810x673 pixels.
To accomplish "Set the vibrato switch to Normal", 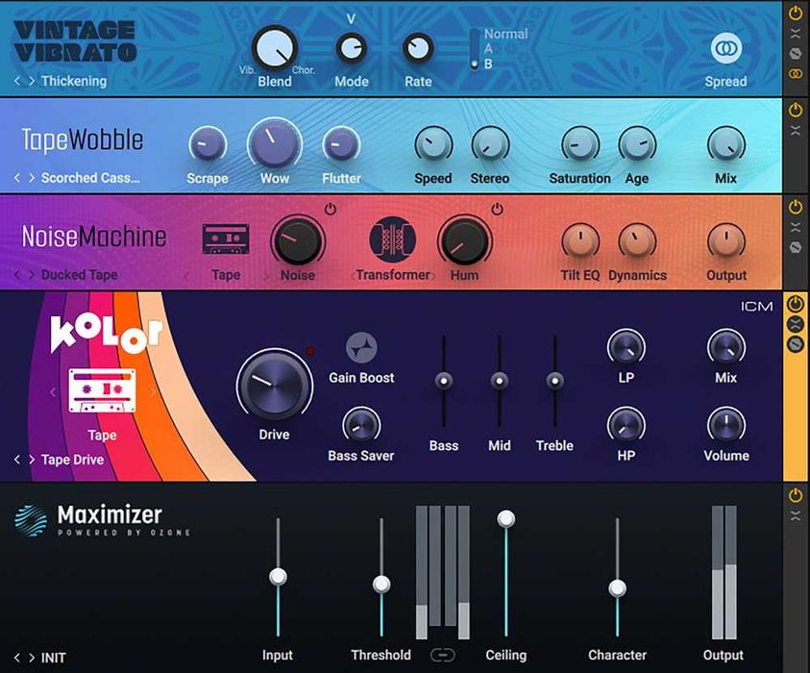I will (505, 34).
